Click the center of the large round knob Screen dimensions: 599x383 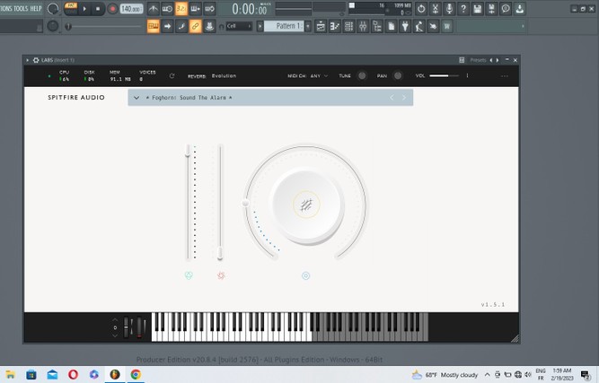[x=305, y=205]
